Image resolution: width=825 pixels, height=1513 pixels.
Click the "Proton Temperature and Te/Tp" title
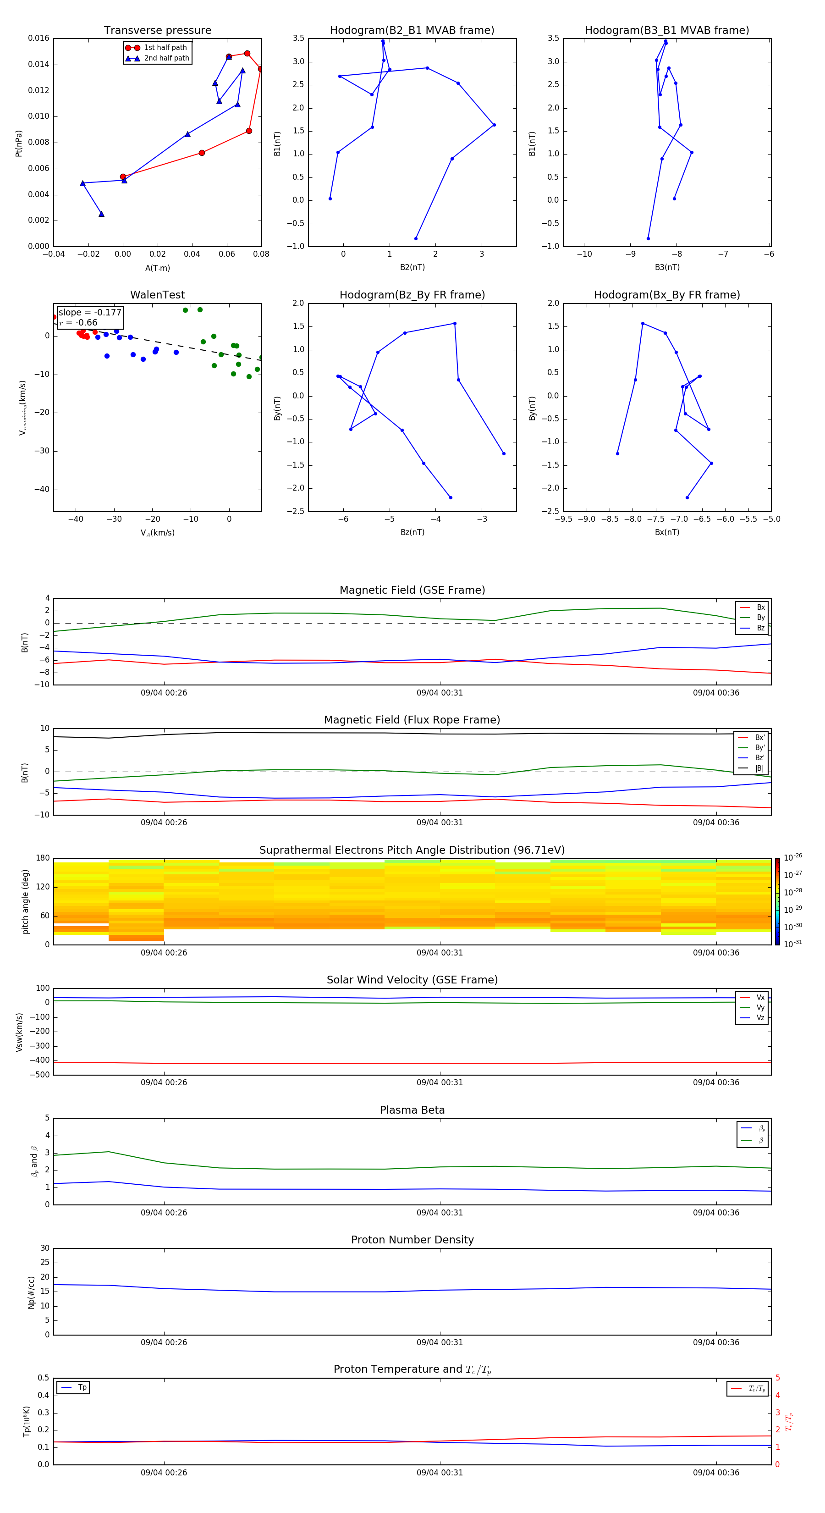tap(412, 1369)
